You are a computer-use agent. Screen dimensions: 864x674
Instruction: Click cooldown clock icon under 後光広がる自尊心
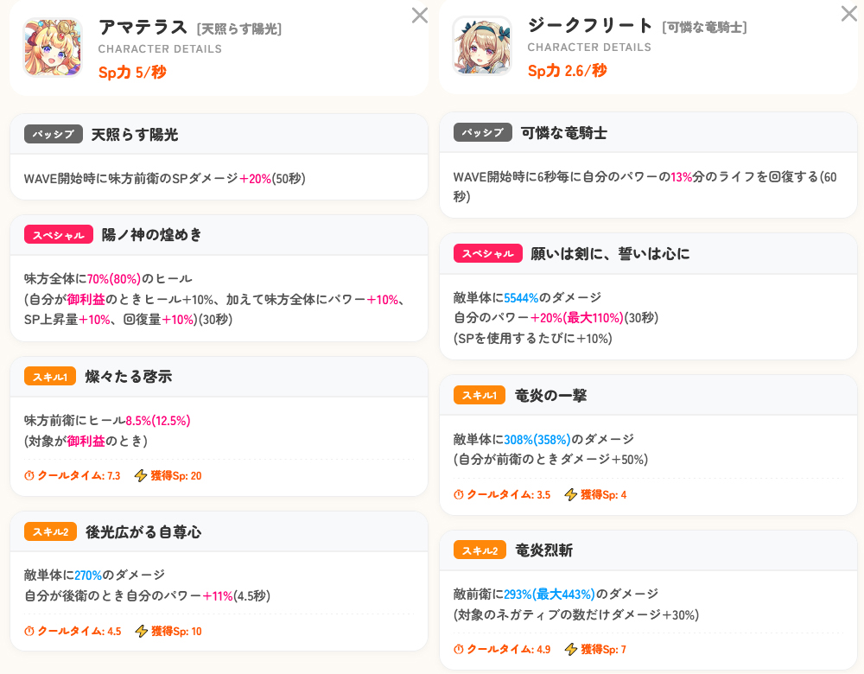[x=29, y=631]
